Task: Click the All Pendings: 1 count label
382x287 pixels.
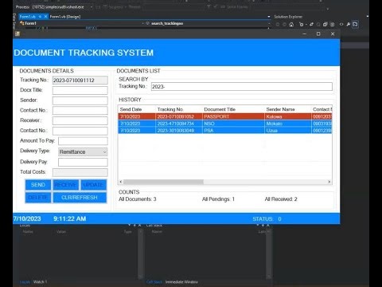Action: (218, 199)
